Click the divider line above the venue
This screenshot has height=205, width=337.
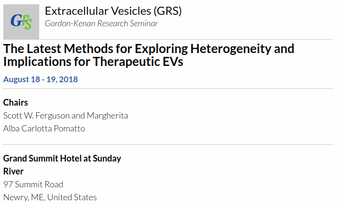click(168, 145)
